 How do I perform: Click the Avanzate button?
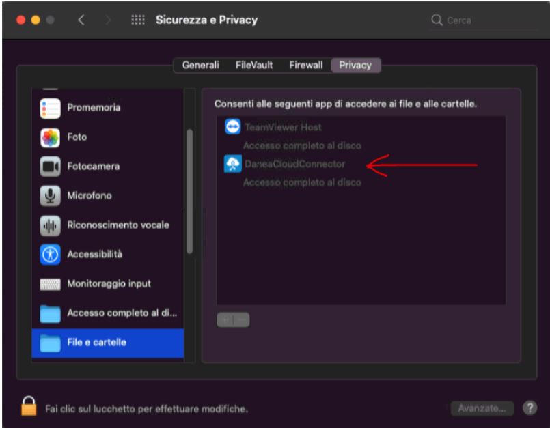[482, 408]
